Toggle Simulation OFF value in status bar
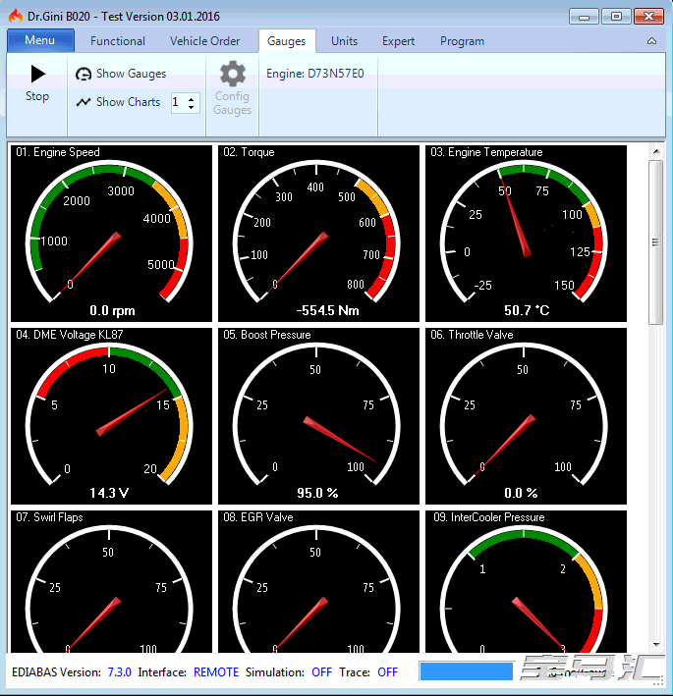 321,672
